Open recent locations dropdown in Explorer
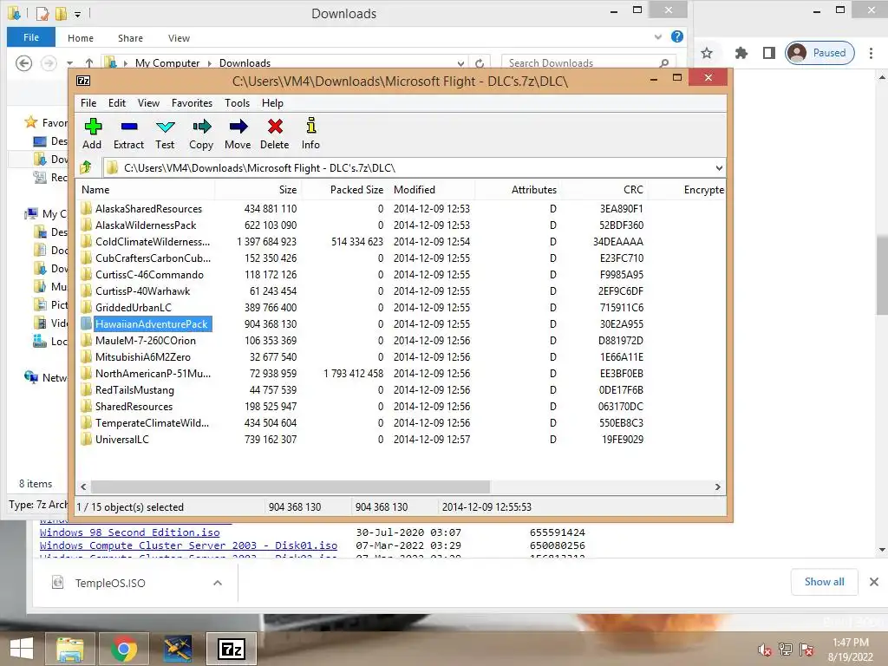Viewport: 888px width, 666px height. (69, 63)
